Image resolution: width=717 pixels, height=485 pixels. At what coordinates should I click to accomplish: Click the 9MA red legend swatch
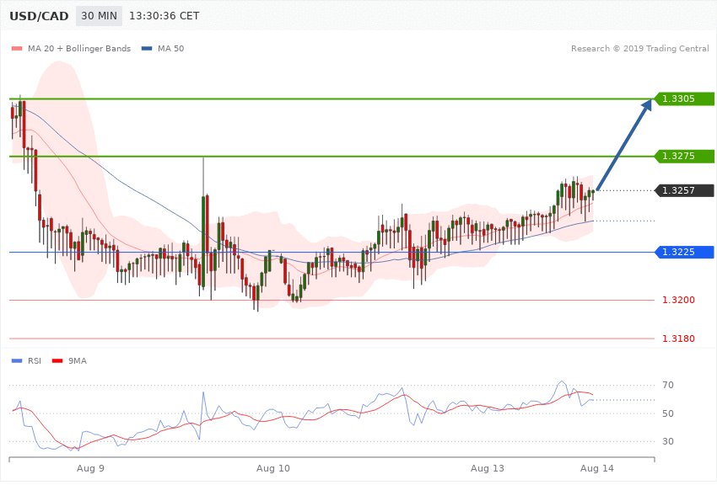click(57, 361)
